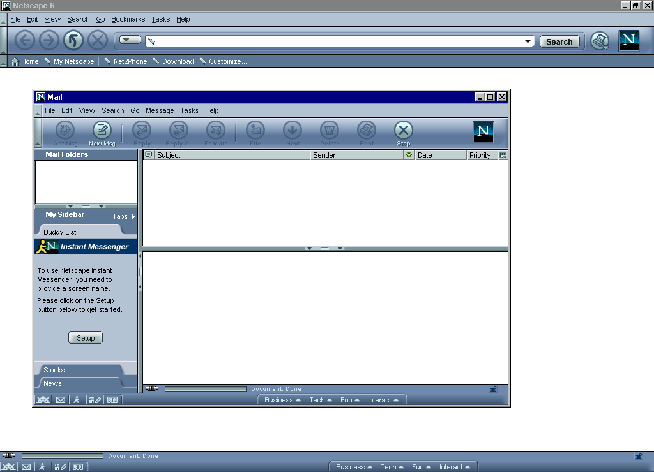Open View menu in Mail window
The width and height of the screenshot is (654, 472).
tap(87, 110)
